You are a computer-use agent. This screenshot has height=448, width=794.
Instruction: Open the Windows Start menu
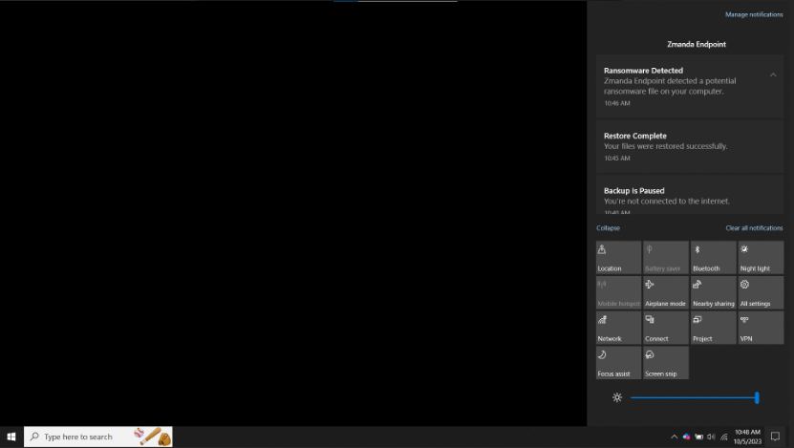pyautogui.click(x=11, y=437)
